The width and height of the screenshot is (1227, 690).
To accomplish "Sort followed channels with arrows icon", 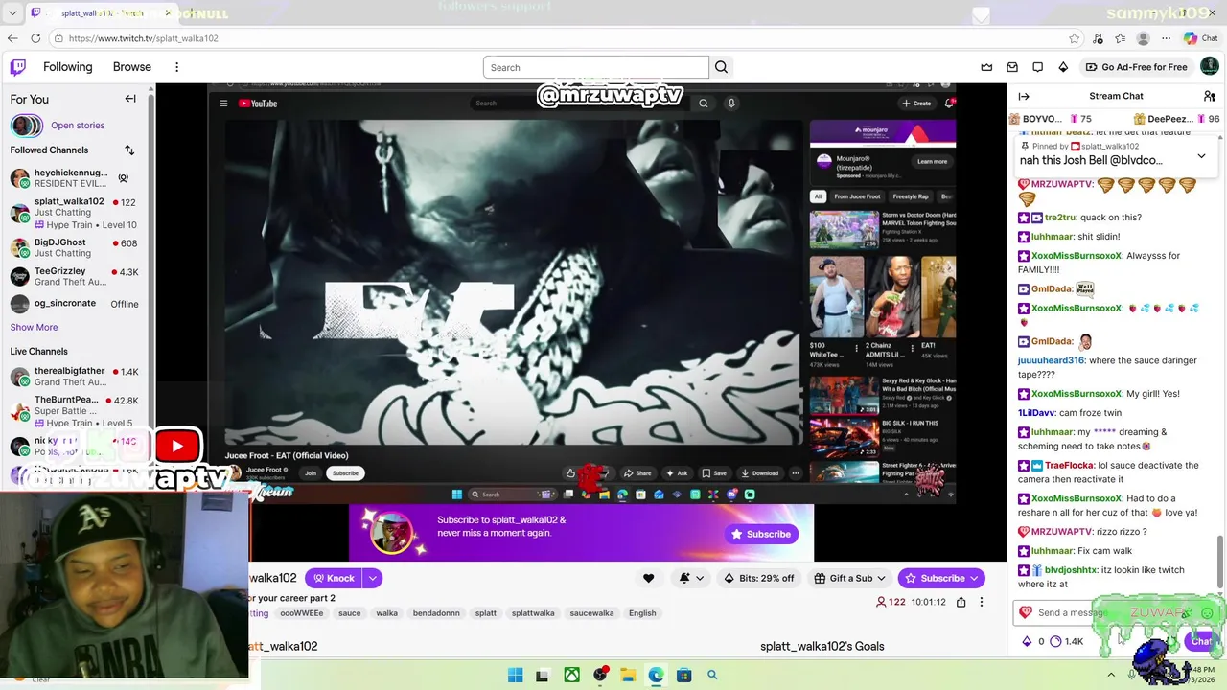I will 129,149.
